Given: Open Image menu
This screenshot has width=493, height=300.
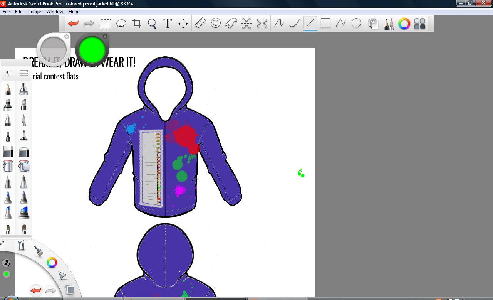Looking at the screenshot, I should (34, 12).
